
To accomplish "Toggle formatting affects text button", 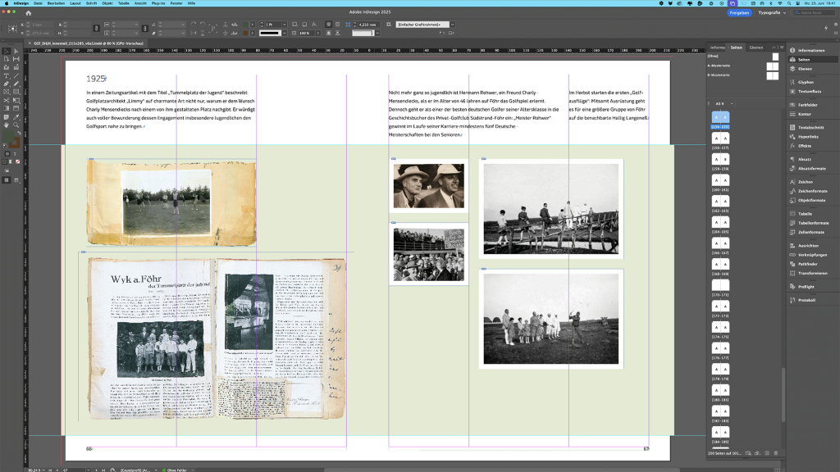I will click(16, 152).
